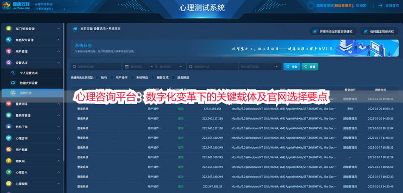
Task: Click the 心理咨询 sidebar icon
Action: tap(9, 138)
